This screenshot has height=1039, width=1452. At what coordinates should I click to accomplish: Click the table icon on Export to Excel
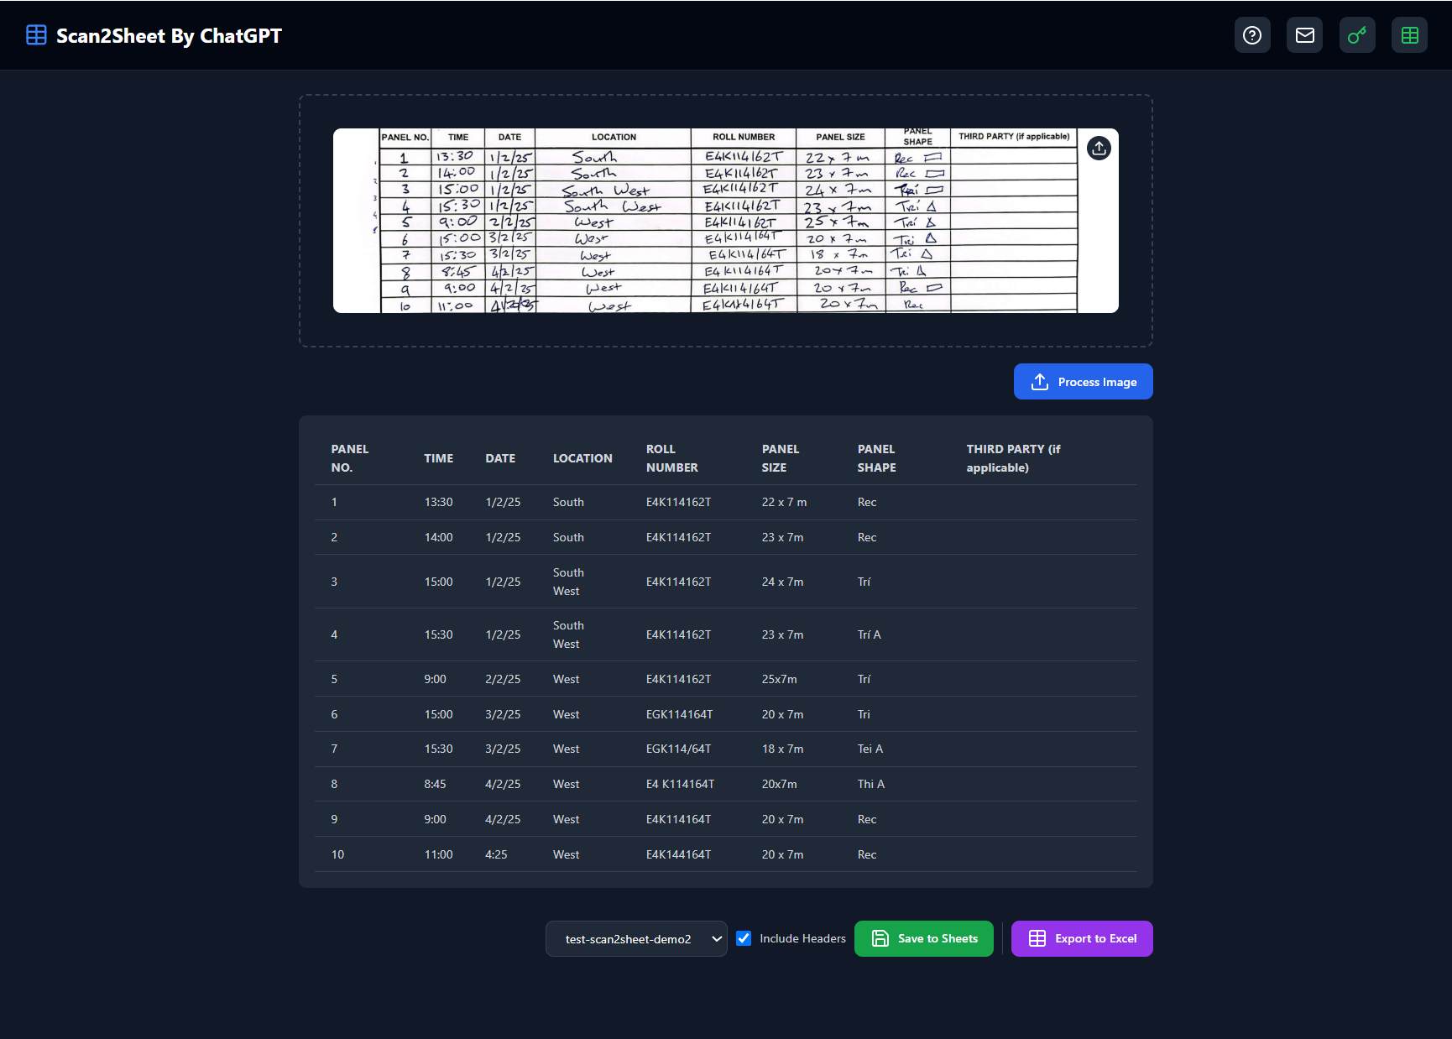[1037, 938]
